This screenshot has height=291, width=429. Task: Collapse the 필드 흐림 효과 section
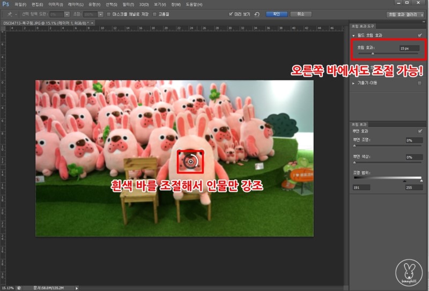353,35
